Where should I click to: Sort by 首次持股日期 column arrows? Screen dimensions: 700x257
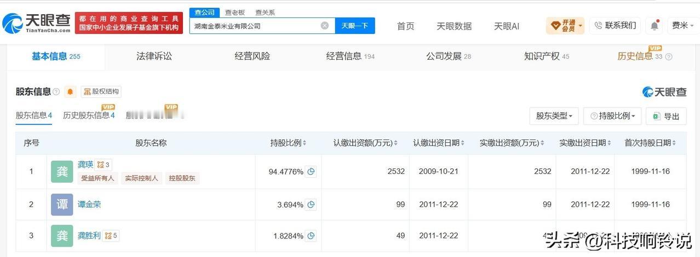click(x=674, y=143)
